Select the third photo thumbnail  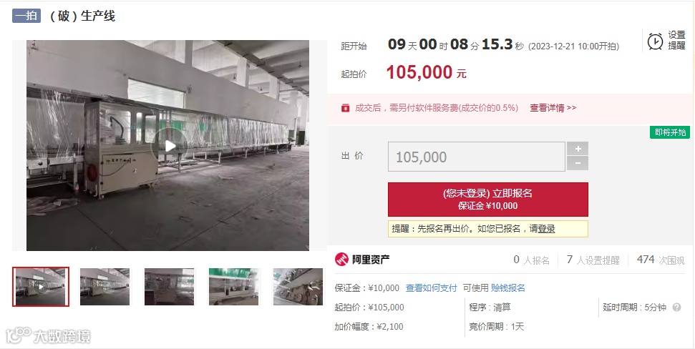pos(170,287)
